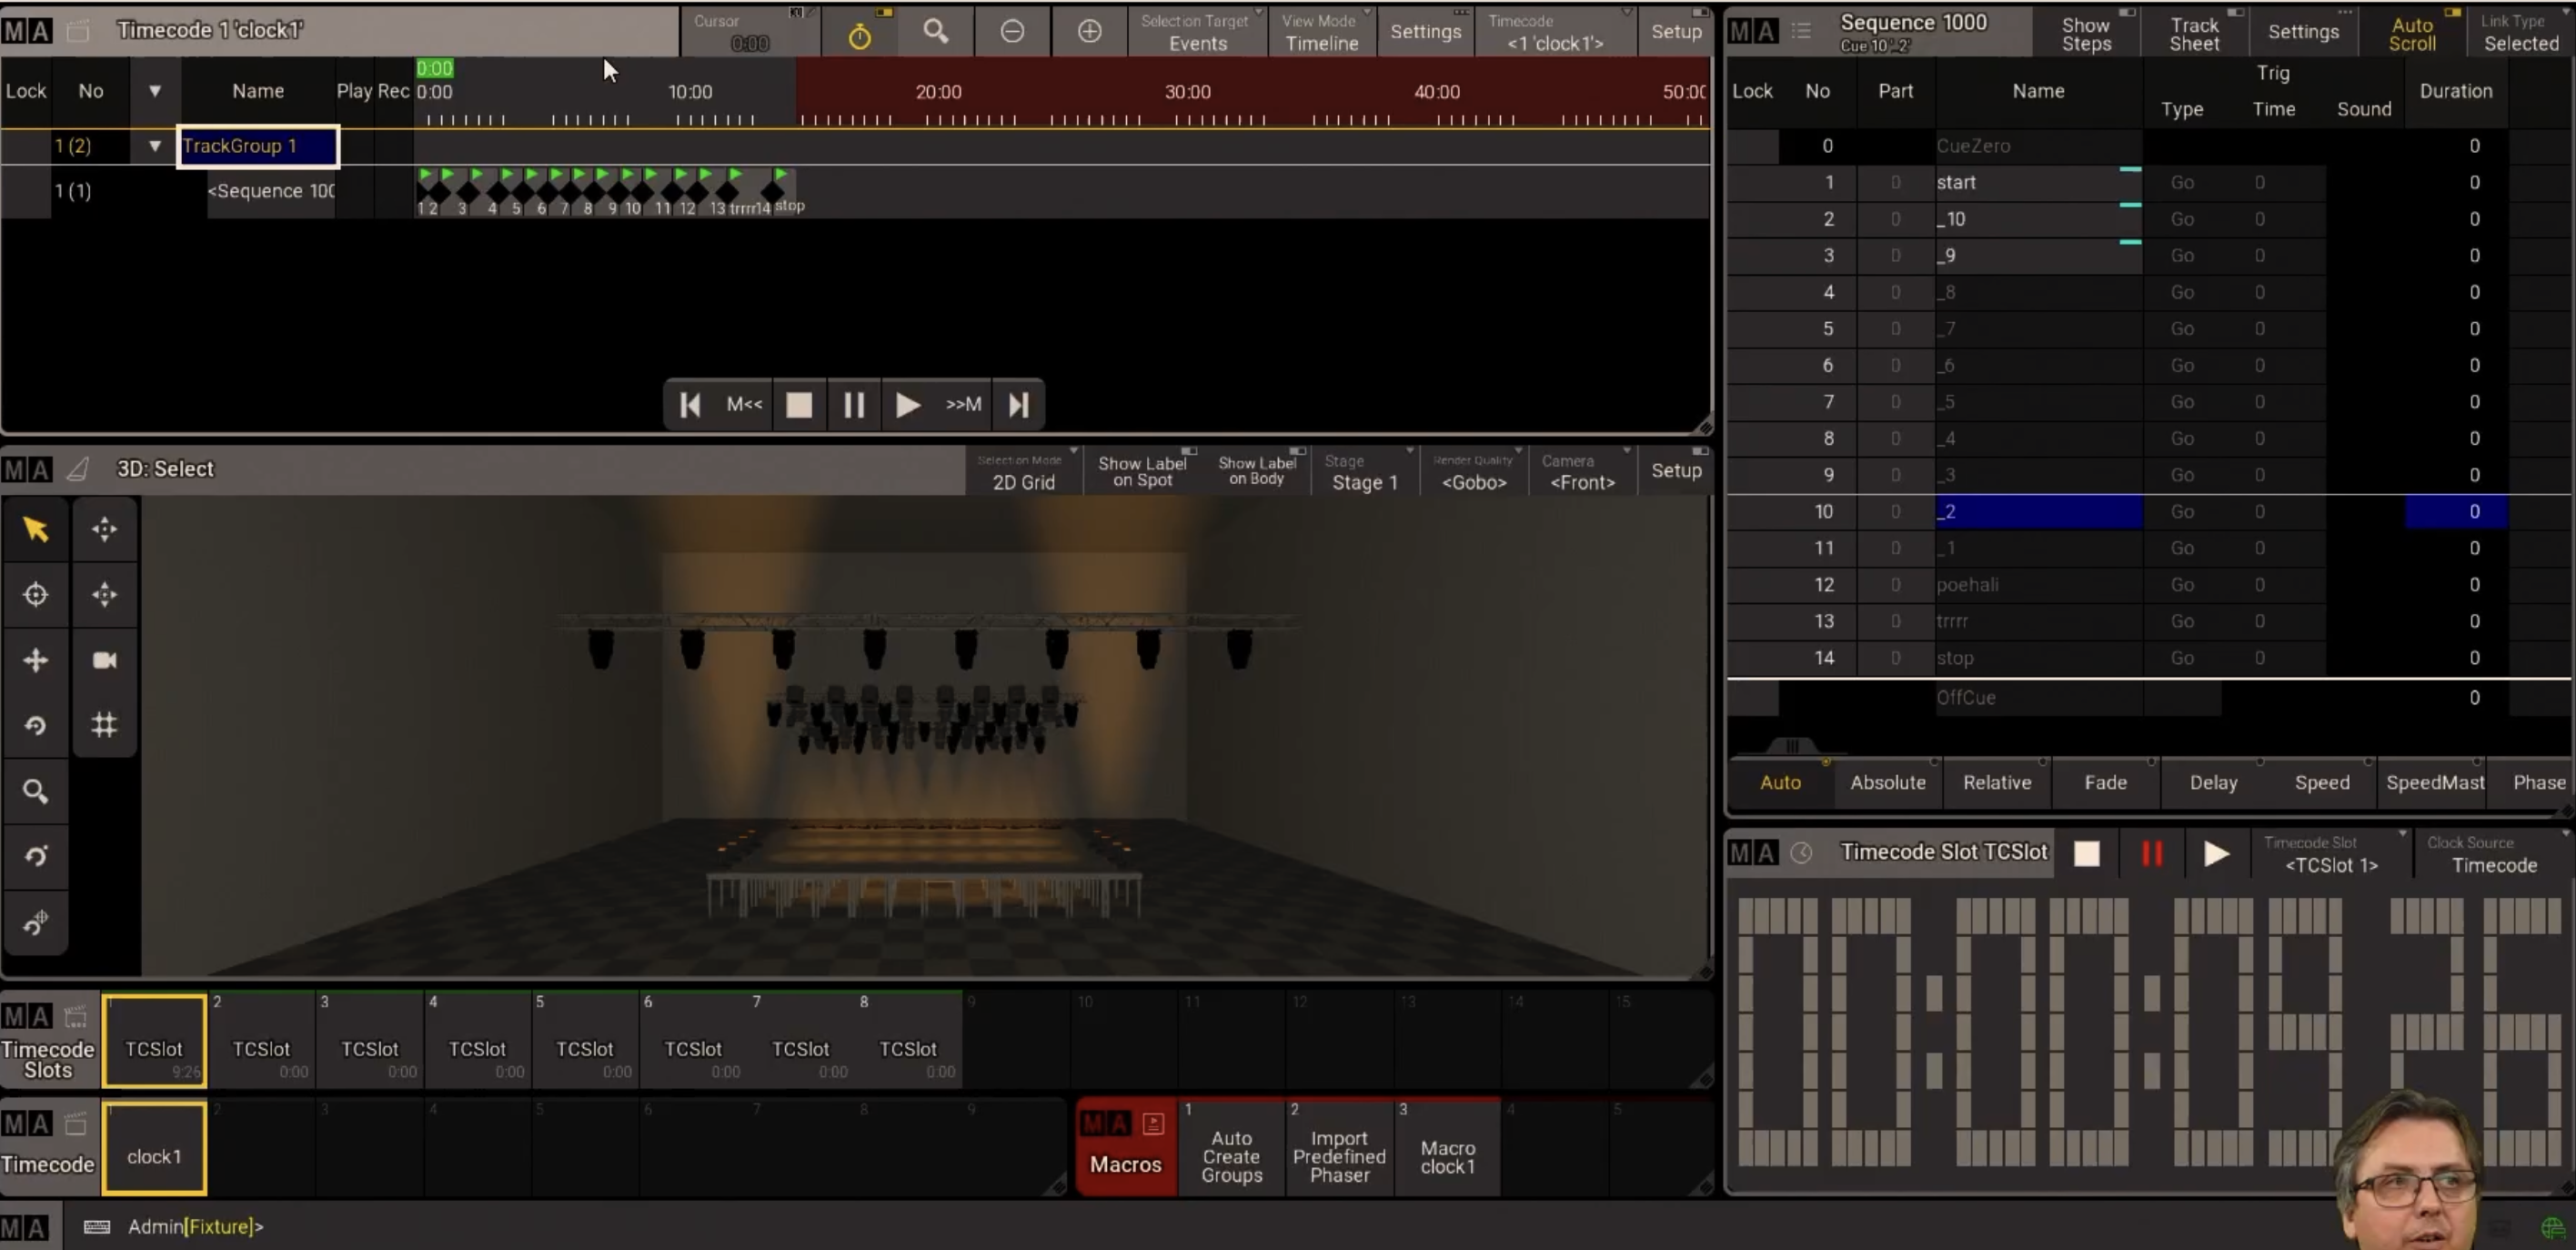Click the camera tool in 3D toolbar
The height and width of the screenshot is (1250, 2576).
[104, 660]
